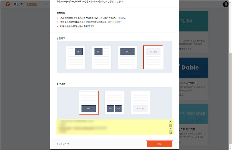Click the speaker notice icon in header
232x150 pixels.
(47, 4)
